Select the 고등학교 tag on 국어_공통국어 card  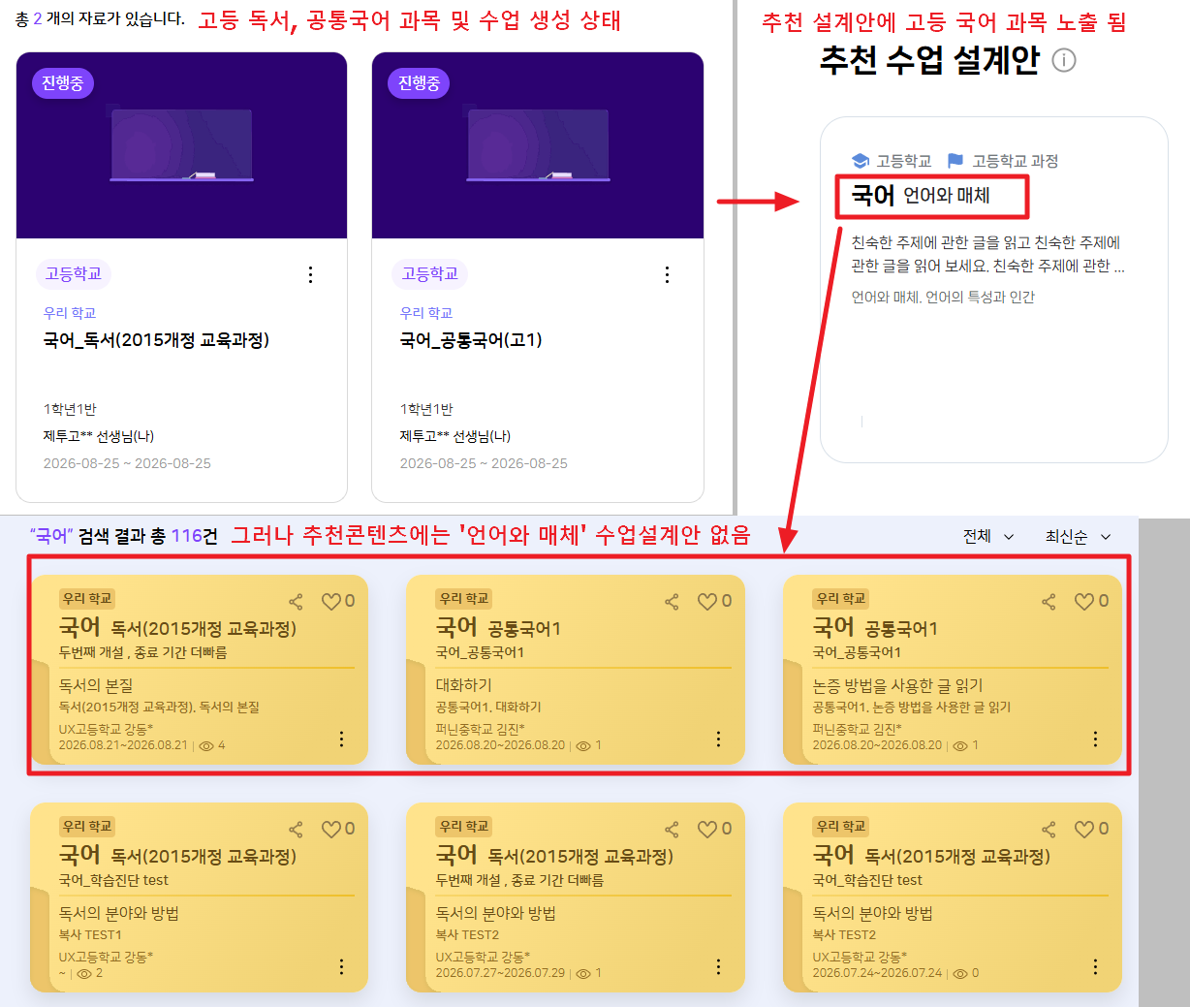click(x=430, y=274)
